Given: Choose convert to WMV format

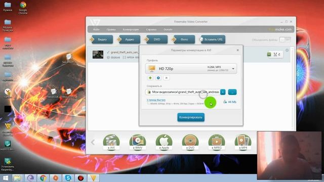Looking at the screenshot, I should [138, 143].
